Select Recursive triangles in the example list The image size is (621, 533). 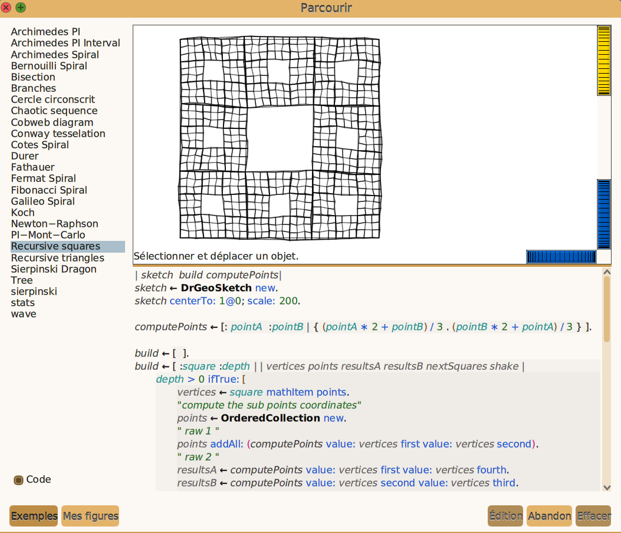57,258
